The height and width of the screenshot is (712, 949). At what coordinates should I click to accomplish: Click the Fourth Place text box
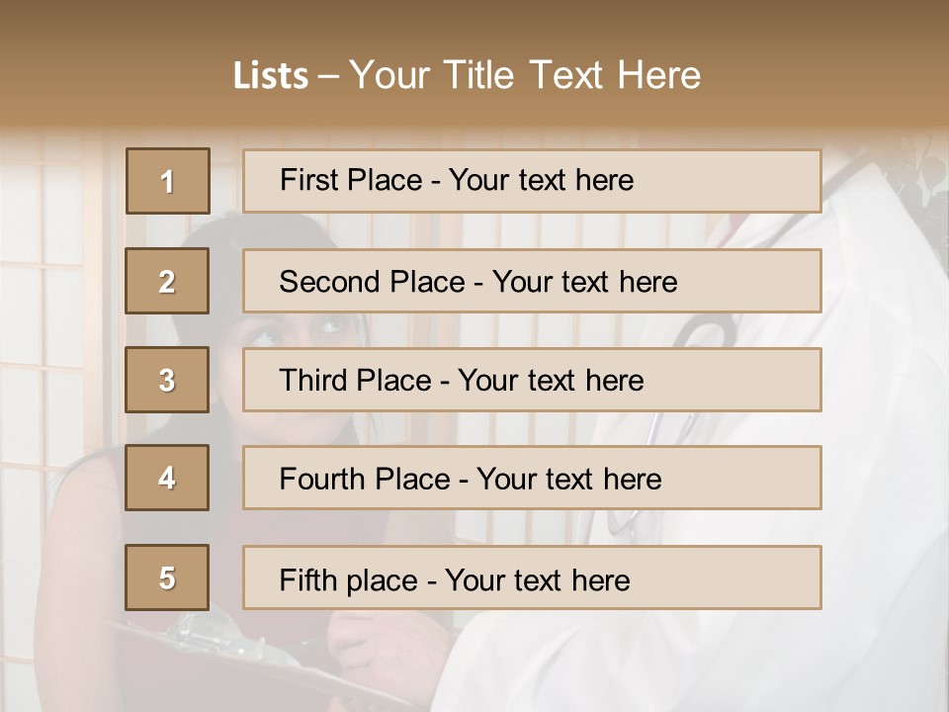point(532,478)
